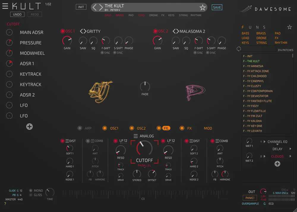Favorite the current preset with star icon

coord(203,7)
